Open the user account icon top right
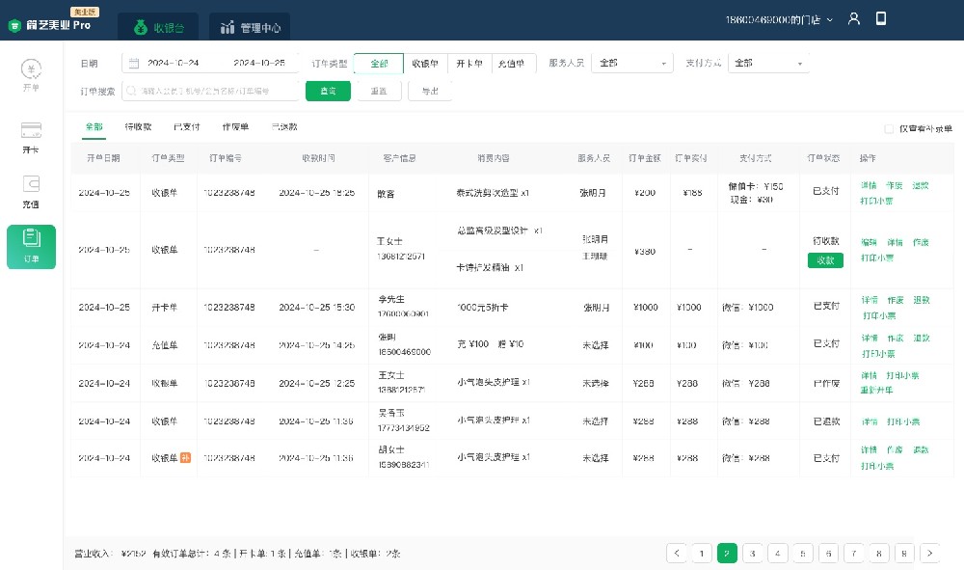This screenshot has width=964, height=570. click(x=854, y=18)
